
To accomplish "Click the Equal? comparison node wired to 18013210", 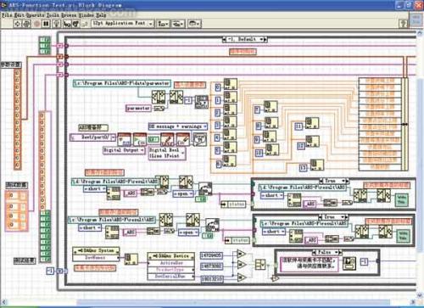I will pyautogui.click(x=241, y=277).
